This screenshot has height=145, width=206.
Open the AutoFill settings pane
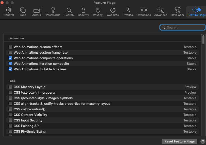(37, 12)
